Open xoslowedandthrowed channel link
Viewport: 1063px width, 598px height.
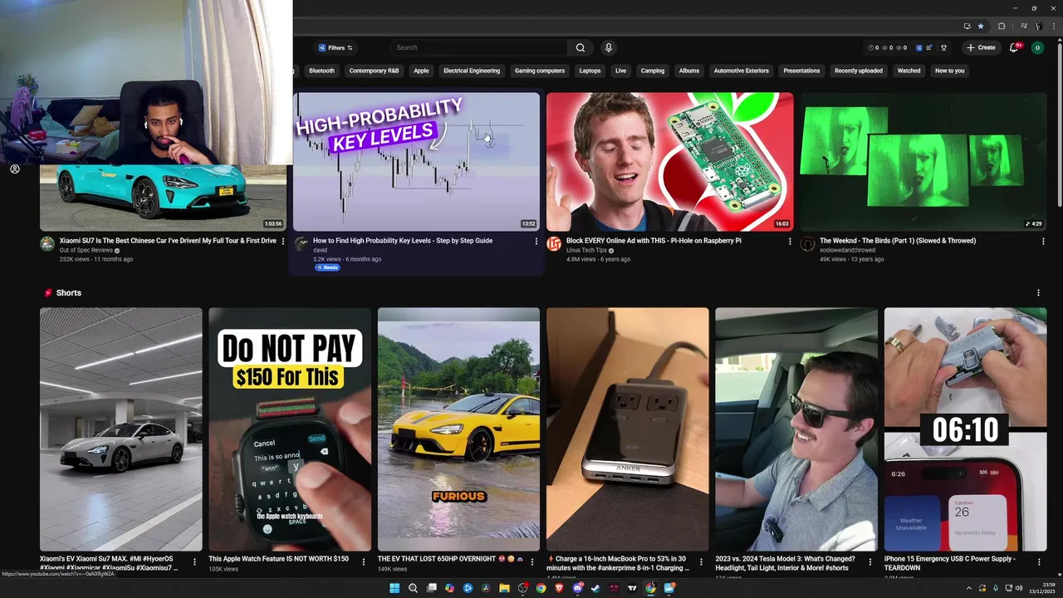tap(847, 250)
